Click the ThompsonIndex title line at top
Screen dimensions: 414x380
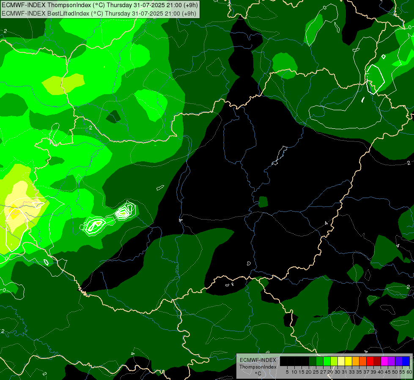coord(100,5)
